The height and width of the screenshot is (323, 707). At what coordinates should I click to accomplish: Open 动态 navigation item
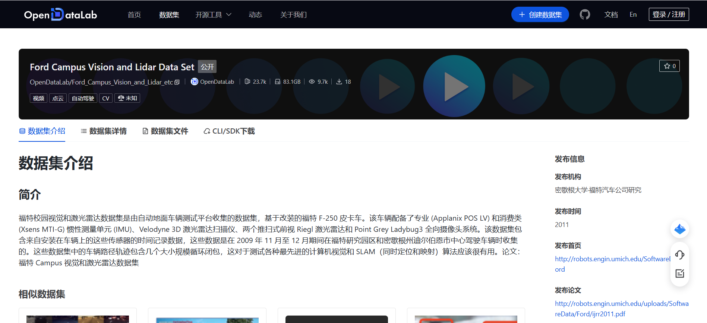[x=255, y=15]
